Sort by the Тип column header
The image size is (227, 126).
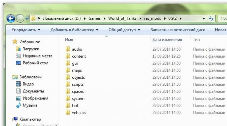point(196,40)
